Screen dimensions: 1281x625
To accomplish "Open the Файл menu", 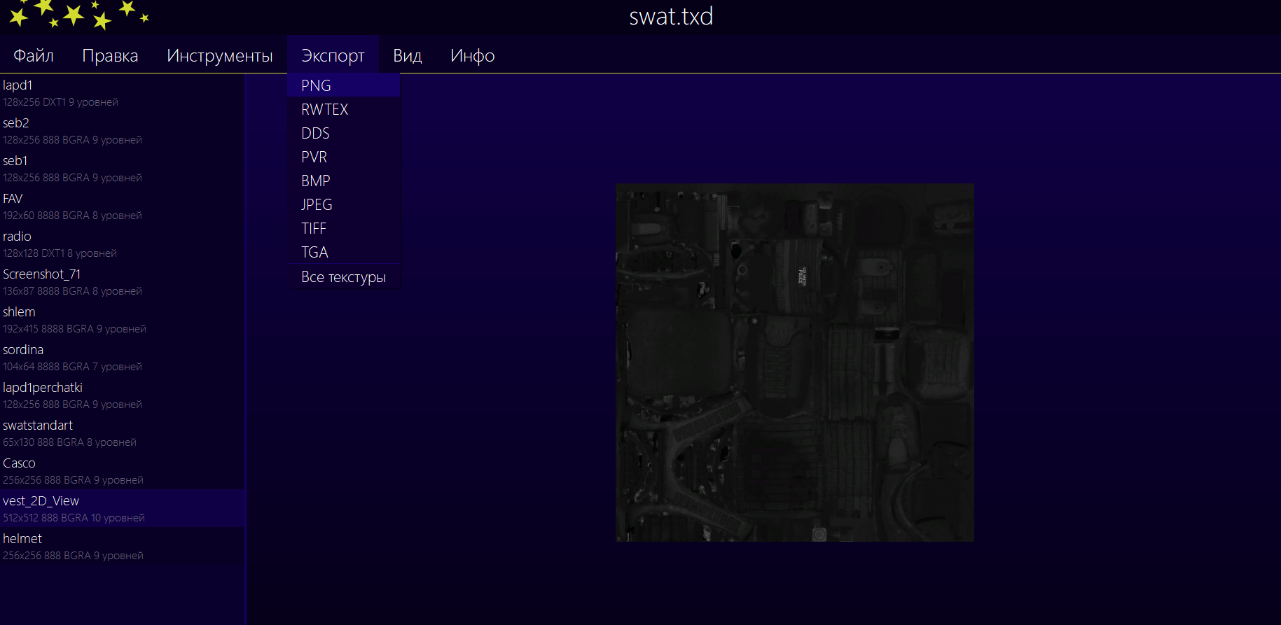I will coord(34,55).
